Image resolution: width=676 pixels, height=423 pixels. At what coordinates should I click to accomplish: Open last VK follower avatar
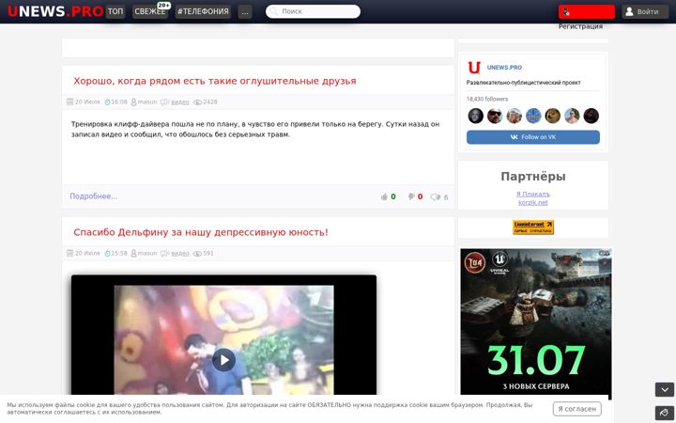[x=591, y=116]
